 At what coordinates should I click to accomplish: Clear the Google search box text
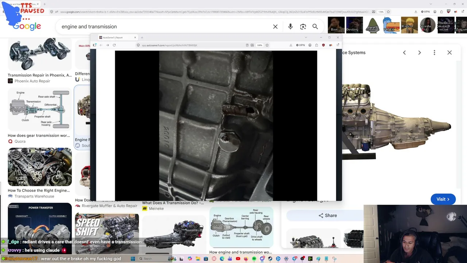click(275, 27)
